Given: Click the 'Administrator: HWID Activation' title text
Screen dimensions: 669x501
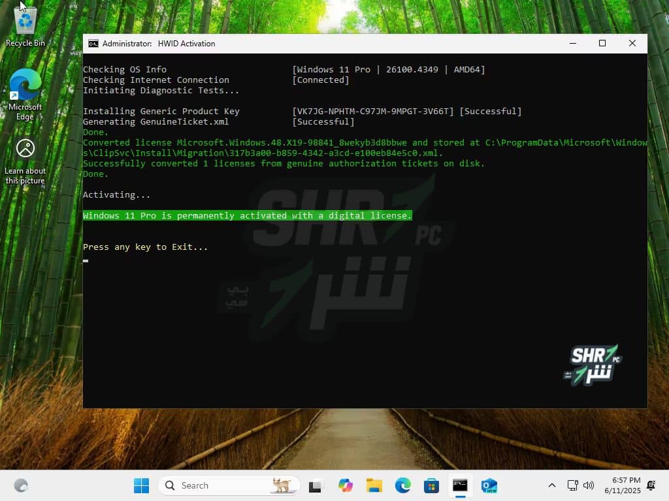Looking at the screenshot, I should [x=159, y=44].
